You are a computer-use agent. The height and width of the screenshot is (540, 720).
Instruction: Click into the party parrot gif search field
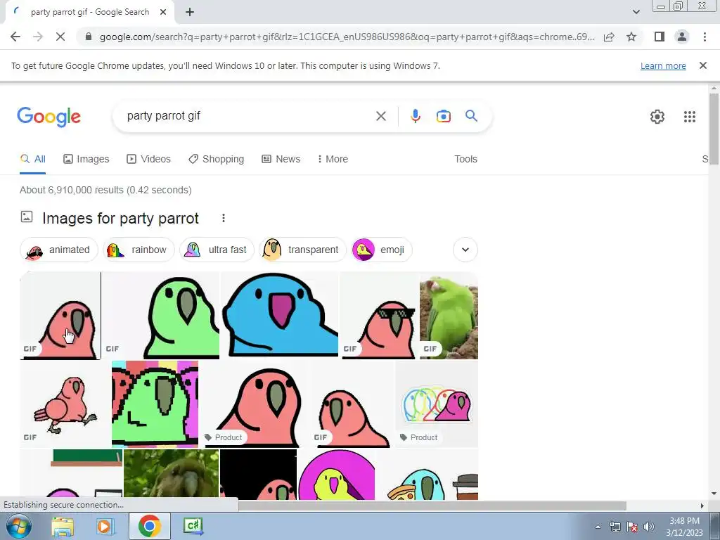(248, 116)
